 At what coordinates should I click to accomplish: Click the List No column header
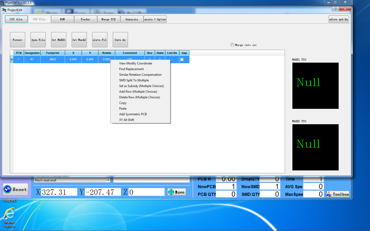point(172,53)
